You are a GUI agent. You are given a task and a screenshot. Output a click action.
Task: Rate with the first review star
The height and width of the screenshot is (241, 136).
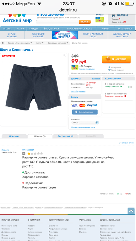[29, 153]
